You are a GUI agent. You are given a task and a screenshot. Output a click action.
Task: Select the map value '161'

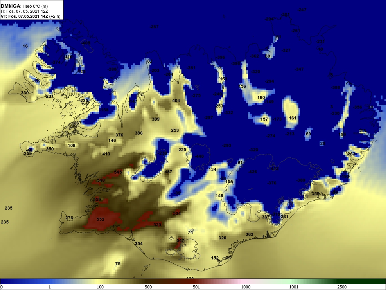pos(293,118)
